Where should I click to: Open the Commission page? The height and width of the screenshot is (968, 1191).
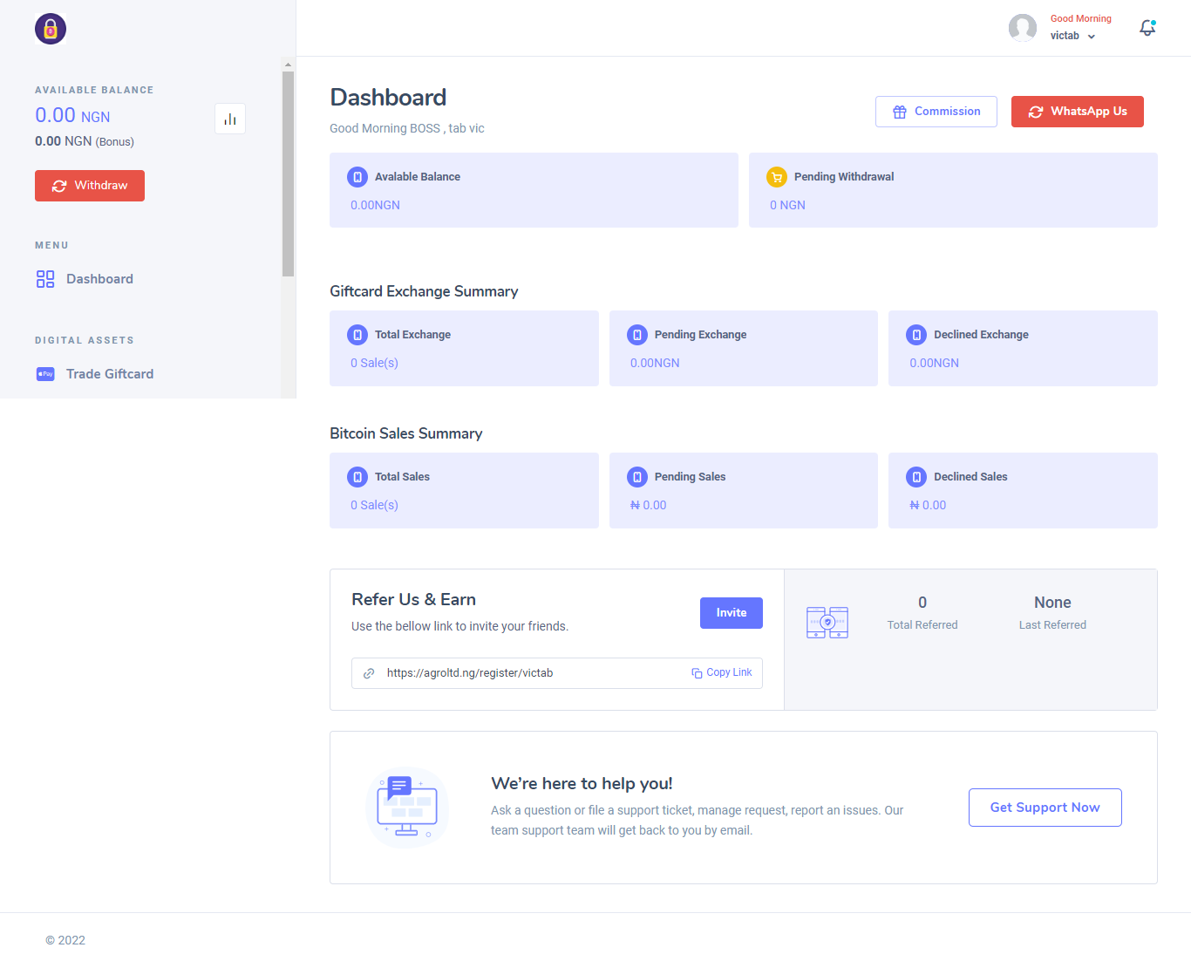point(936,111)
